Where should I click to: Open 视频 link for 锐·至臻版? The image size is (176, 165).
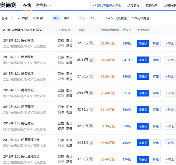pos(61,112)
